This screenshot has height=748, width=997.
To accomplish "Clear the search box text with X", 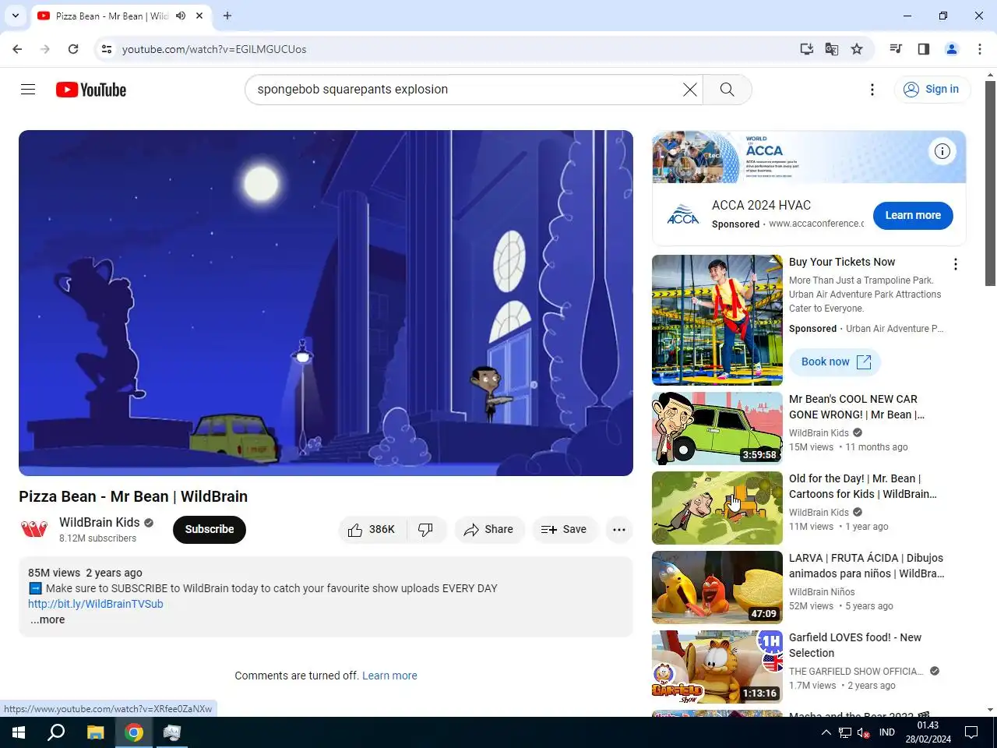I will coord(690,90).
